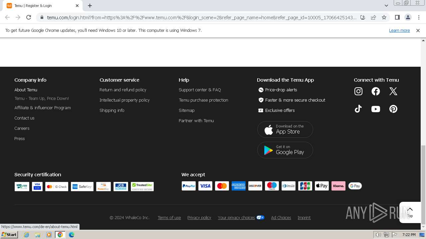Click Download on the App Store button
426x239 pixels.
tap(285, 129)
